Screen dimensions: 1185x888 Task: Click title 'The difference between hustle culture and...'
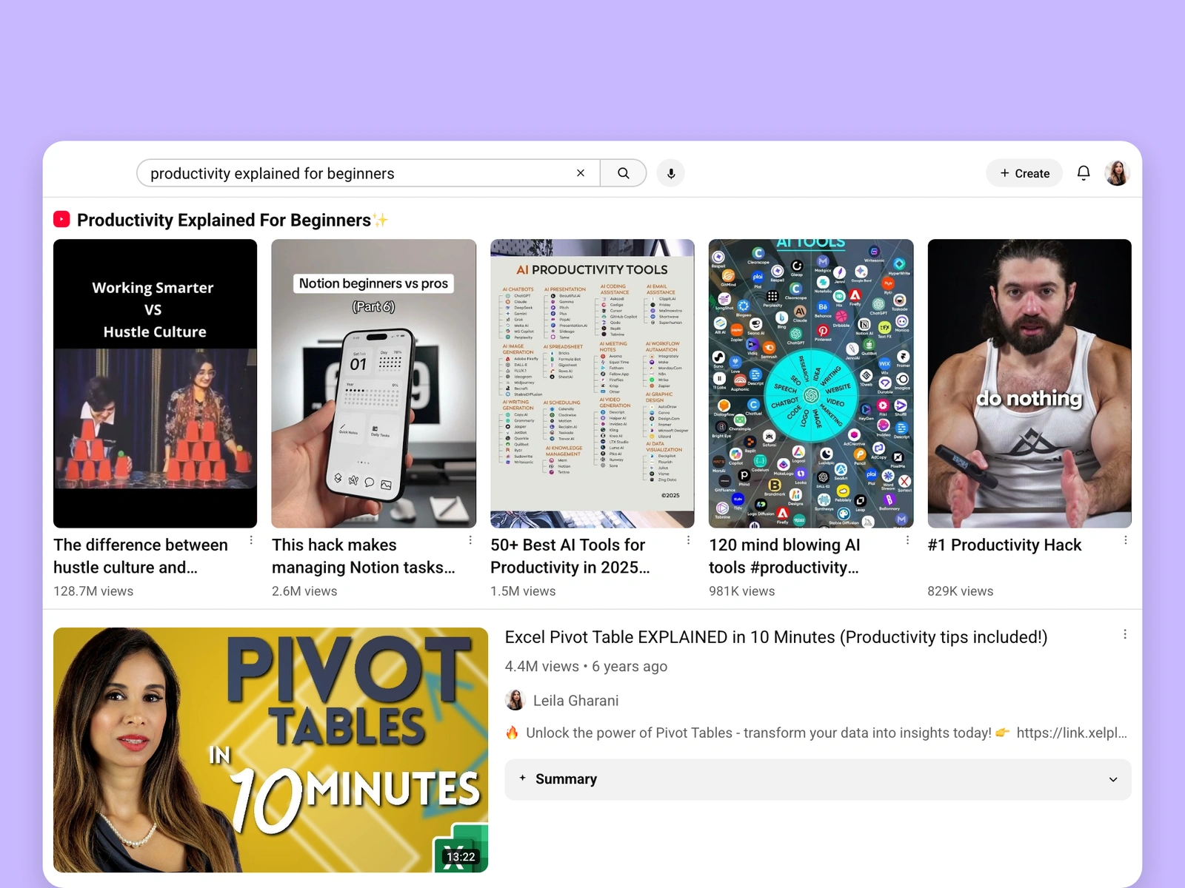tap(141, 556)
